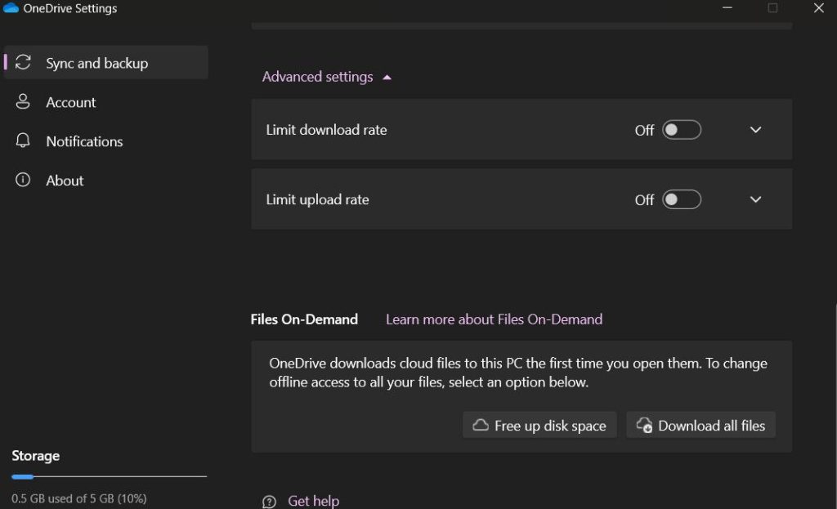Click the OneDrive downloads cloud files description text
837x509 pixels.
pos(517,373)
